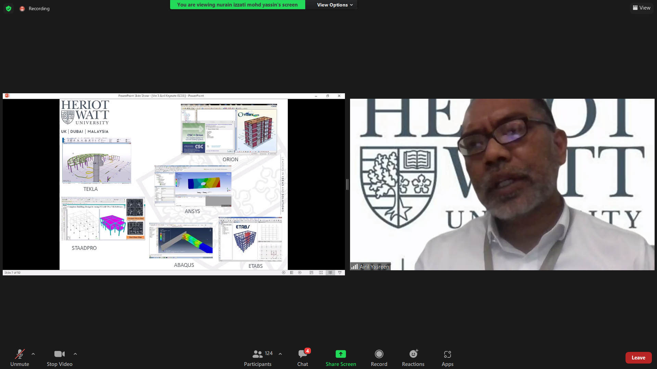Viewport: 657px width, 369px height.
Task: Click the divider handle between shared screen and video
Action: [x=347, y=184]
